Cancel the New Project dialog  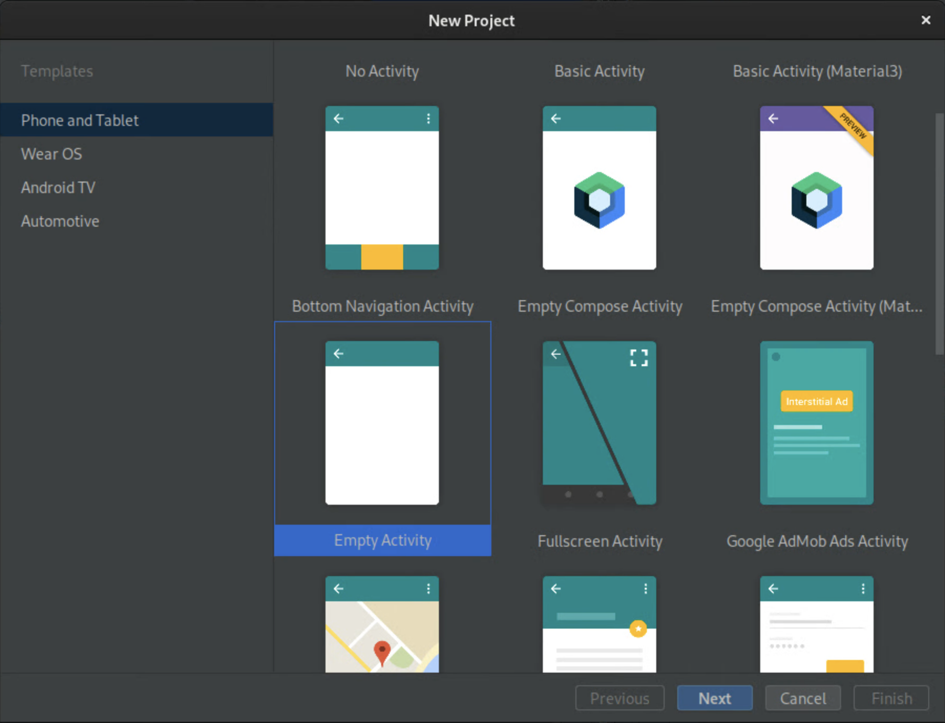click(x=802, y=698)
